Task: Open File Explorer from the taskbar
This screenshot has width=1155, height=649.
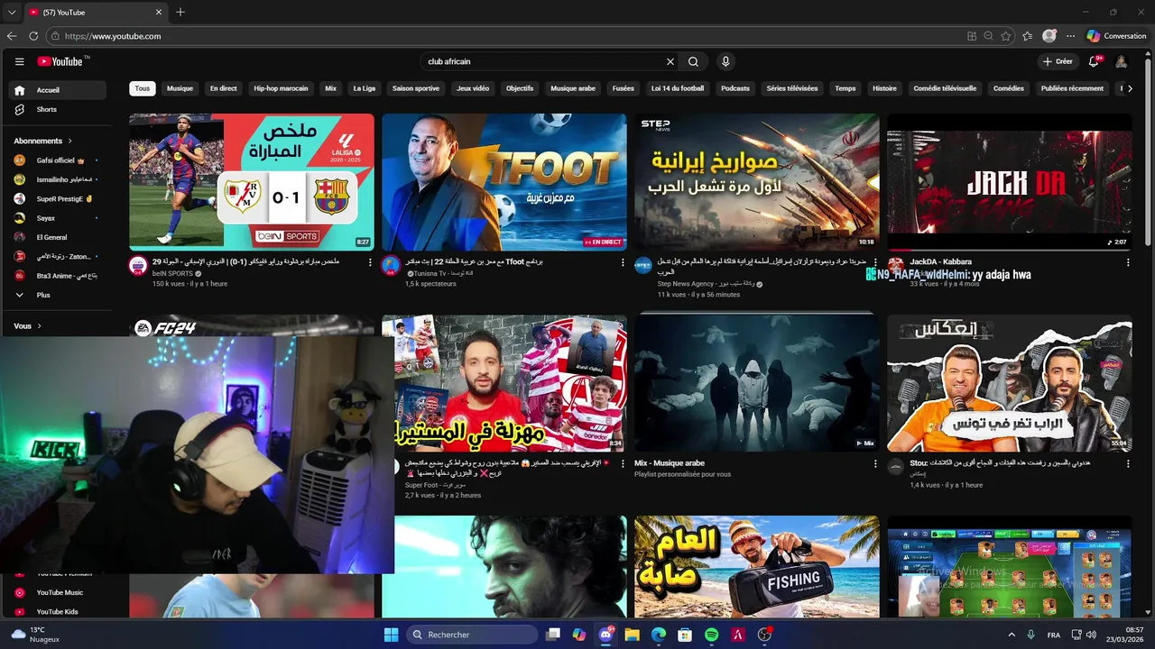Action: [x=632, y=635]
